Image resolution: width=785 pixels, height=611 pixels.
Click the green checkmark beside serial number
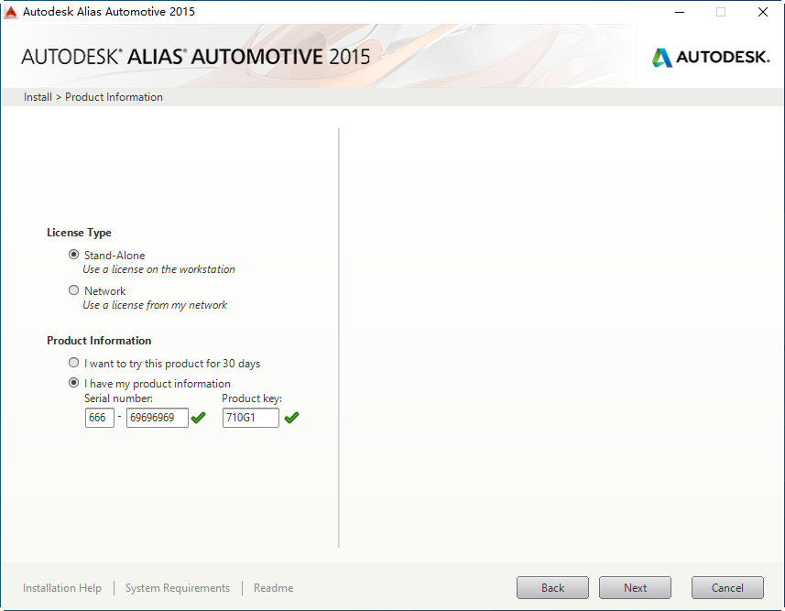coord(198,417)
